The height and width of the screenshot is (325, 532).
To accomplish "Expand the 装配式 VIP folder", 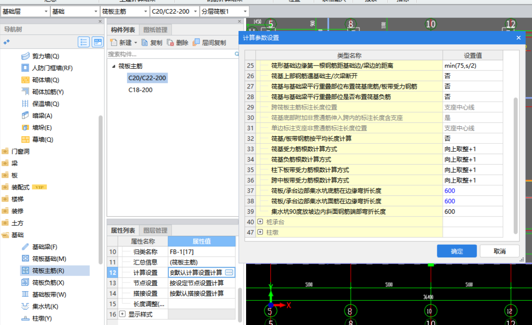I will (x=5, y=187).
